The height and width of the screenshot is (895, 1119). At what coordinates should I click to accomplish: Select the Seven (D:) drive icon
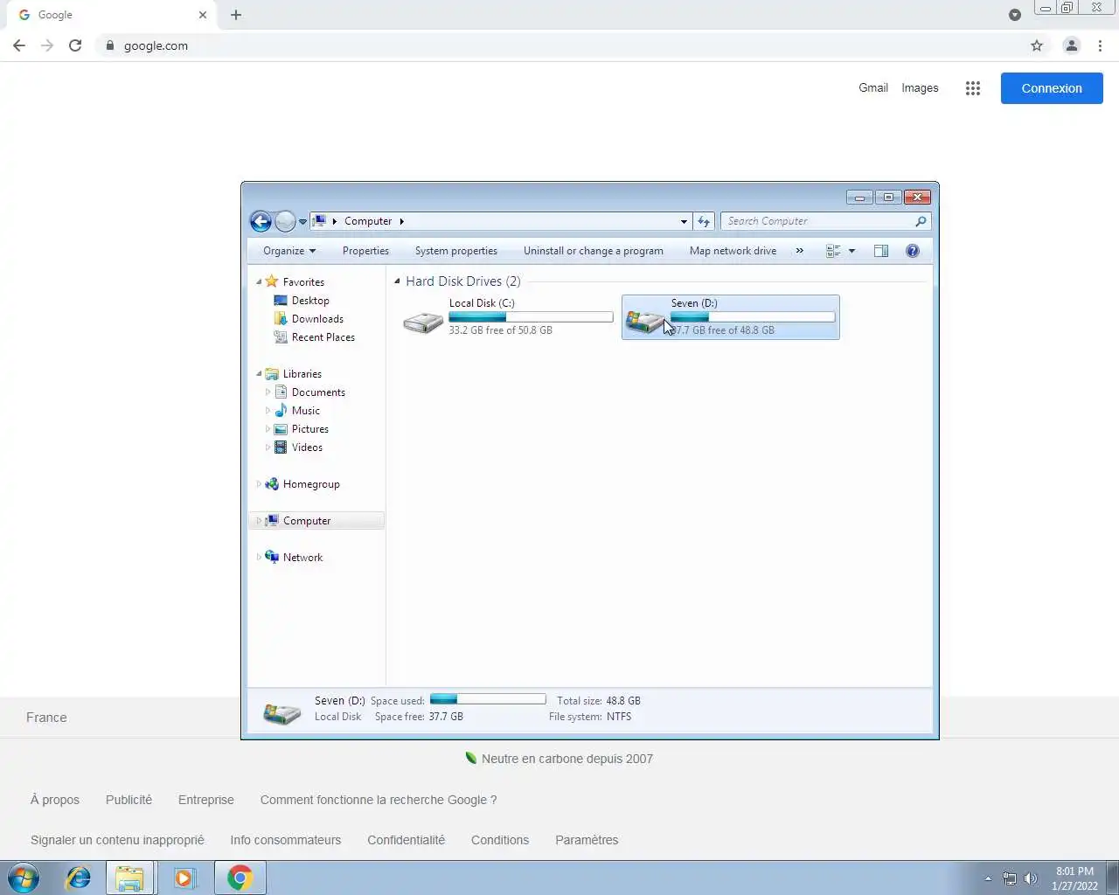pyautogui.click(x=645, y=323)
